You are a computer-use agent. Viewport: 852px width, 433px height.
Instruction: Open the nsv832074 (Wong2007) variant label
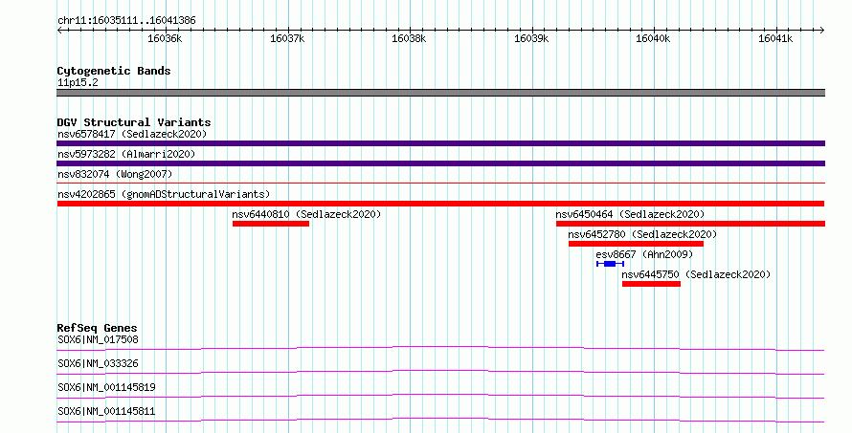(x=115, y=174)
